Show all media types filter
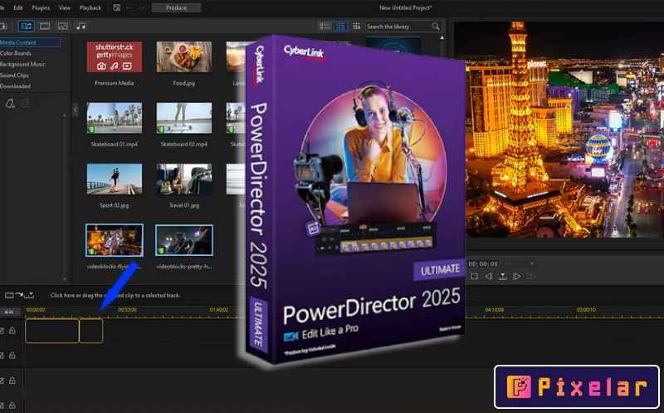The width and height of the screenshot is (664, 413). coord(27,27)
